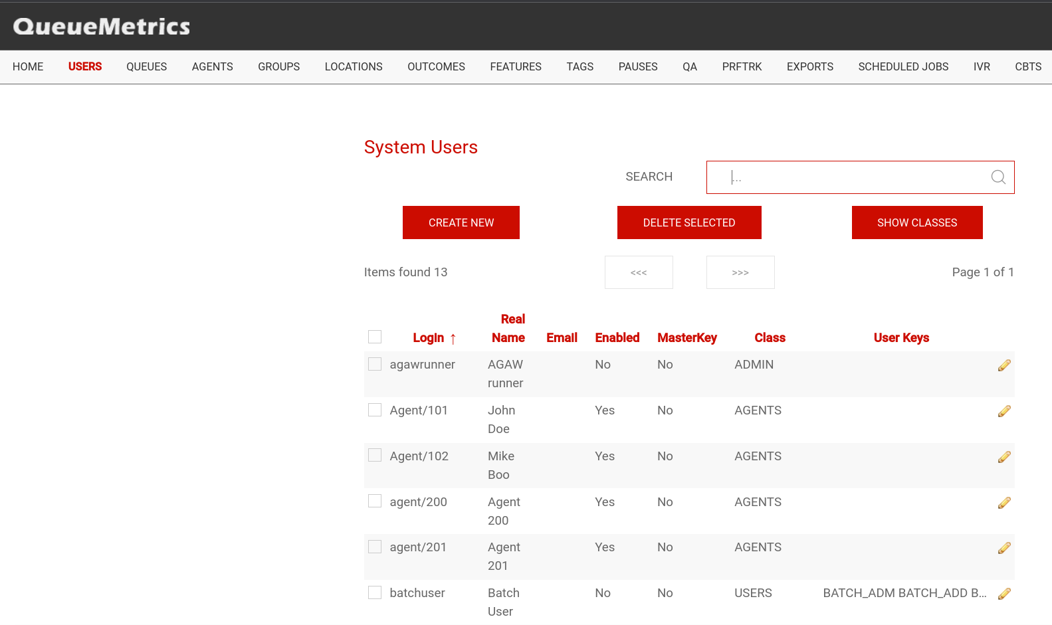Click DELETE SELECTED button
Screen dimensions: 1052x625
[x=689, y=223]
